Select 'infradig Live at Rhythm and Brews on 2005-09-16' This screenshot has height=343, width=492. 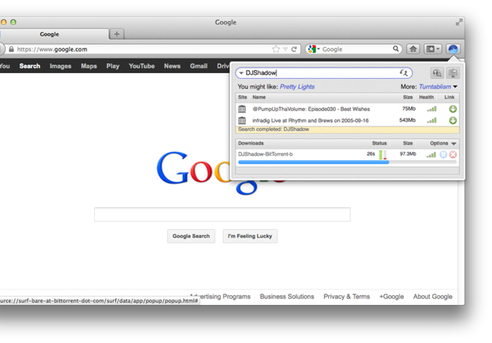coord(310,121)
